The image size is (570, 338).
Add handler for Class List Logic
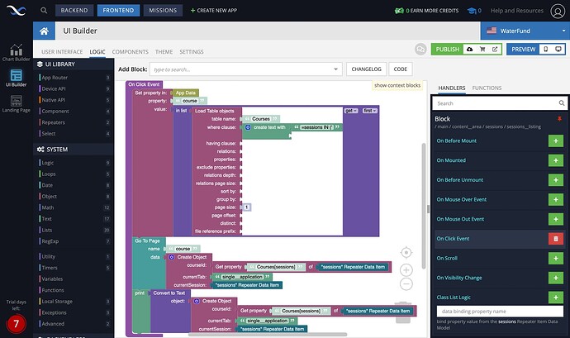[556, 298]
